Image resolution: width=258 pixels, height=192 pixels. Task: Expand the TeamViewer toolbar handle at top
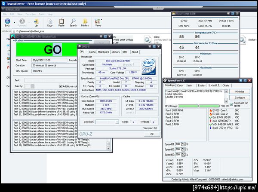click(158, 8)
